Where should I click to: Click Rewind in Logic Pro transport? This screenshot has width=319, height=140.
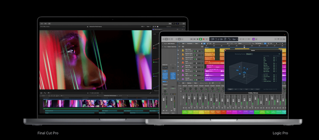[x=191, y=39]
